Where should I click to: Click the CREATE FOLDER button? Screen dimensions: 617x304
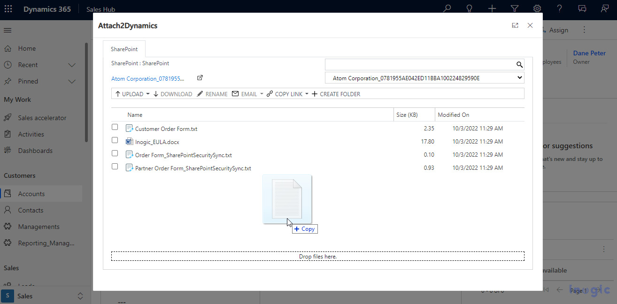(336, 94)
